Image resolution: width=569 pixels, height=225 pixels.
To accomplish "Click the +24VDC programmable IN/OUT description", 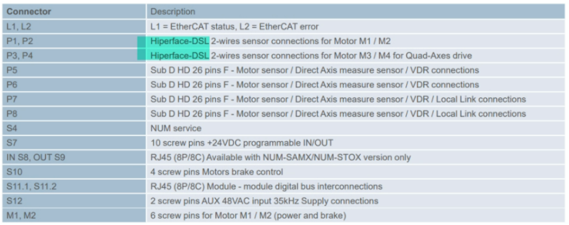I will [242, 143].
